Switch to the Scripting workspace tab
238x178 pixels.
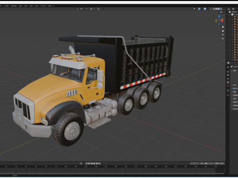coord(50,6)
